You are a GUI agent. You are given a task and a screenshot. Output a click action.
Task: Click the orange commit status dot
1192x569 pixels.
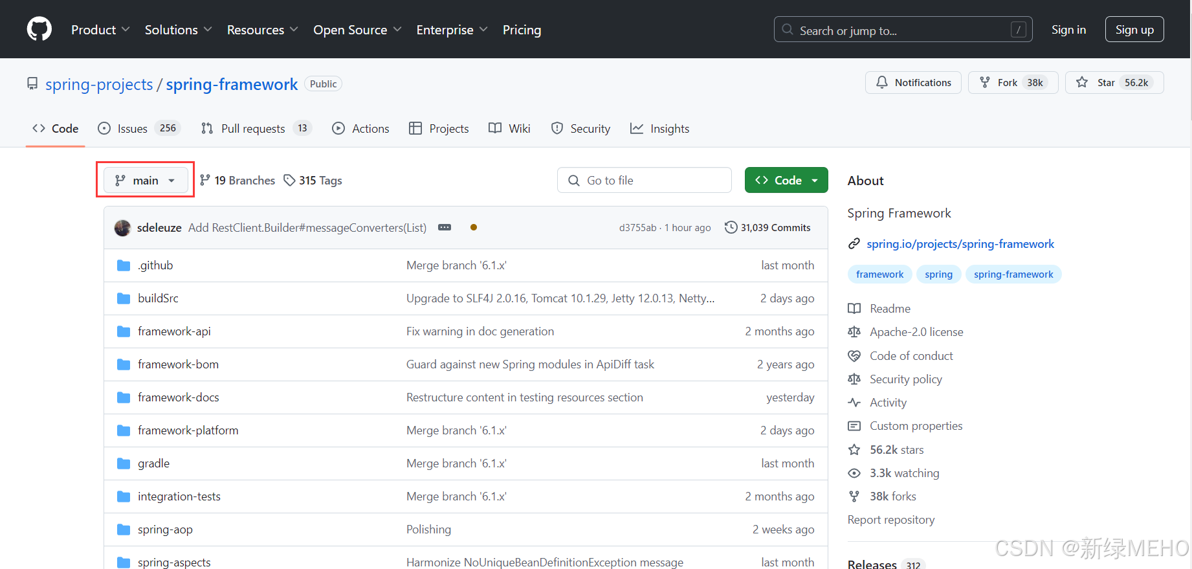click(x=474, y=227)
